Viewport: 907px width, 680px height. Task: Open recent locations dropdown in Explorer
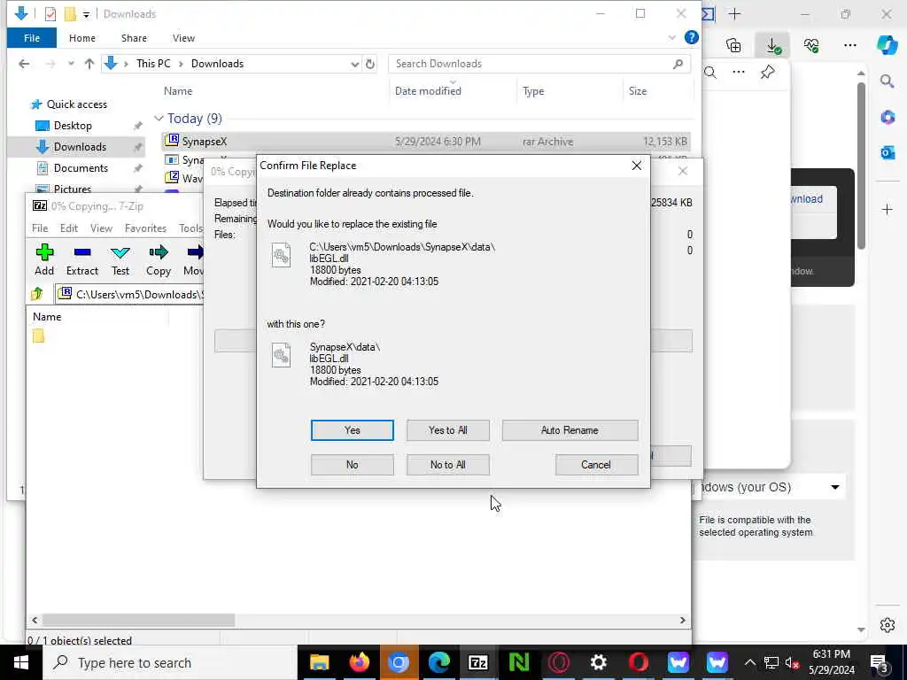71,64
